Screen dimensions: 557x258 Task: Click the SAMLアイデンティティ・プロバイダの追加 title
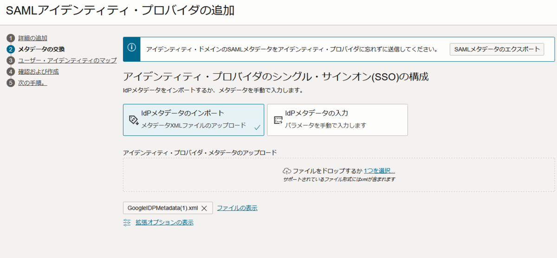(120, 10)
